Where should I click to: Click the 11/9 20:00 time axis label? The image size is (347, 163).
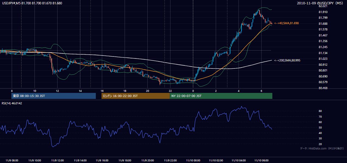[148, 160]
